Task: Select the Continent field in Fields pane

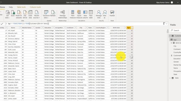Action: tap(177, 49)
